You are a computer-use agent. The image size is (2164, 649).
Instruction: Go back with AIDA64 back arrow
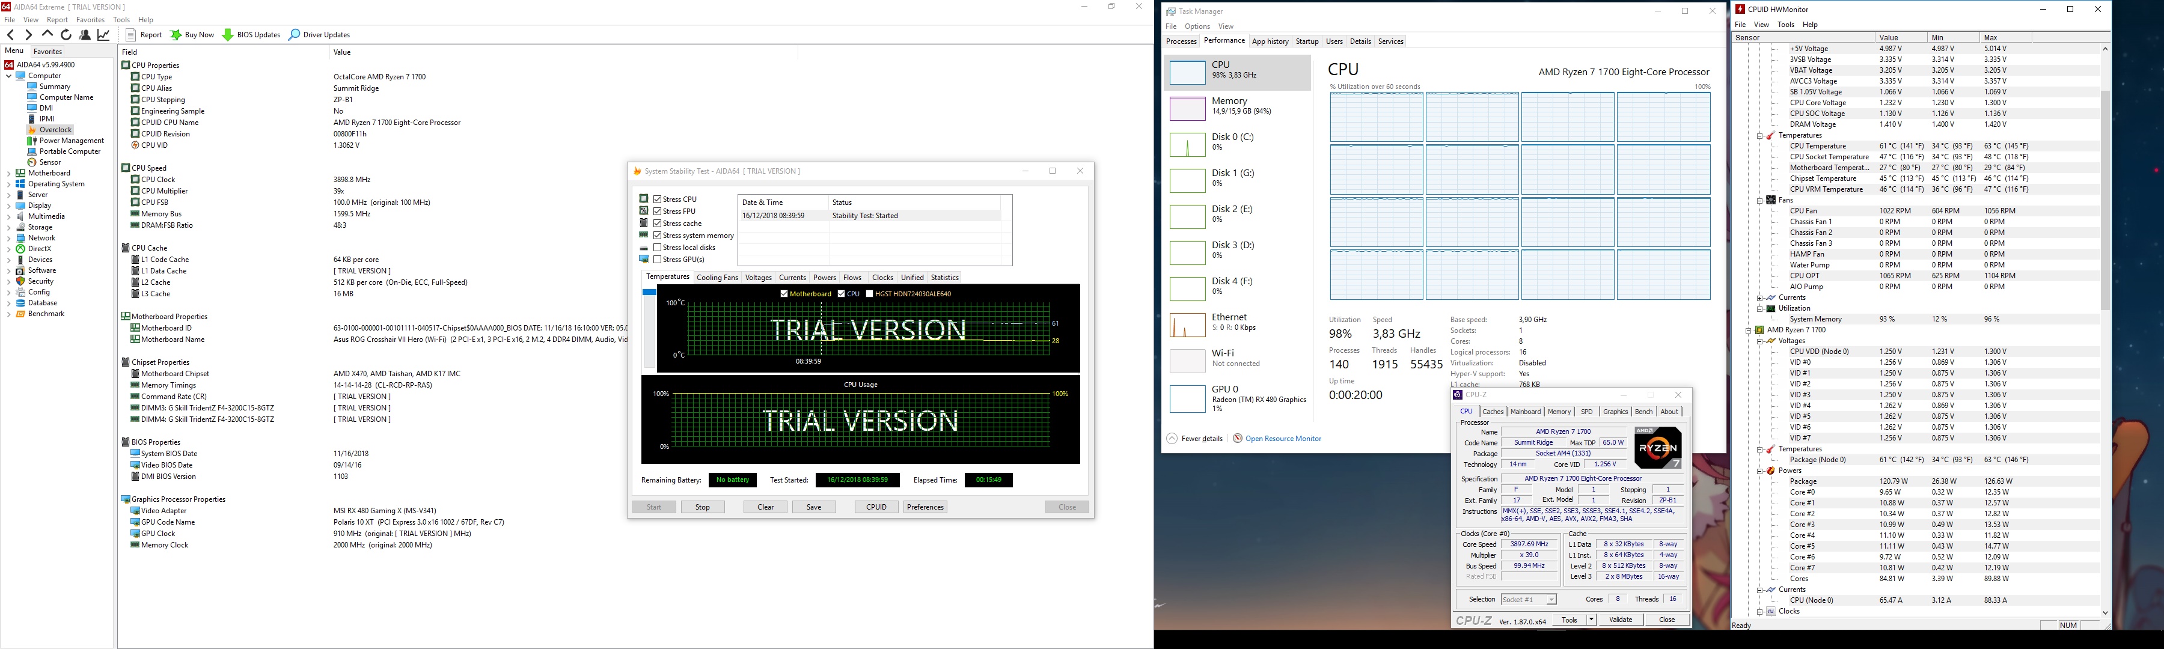point(10,34)
